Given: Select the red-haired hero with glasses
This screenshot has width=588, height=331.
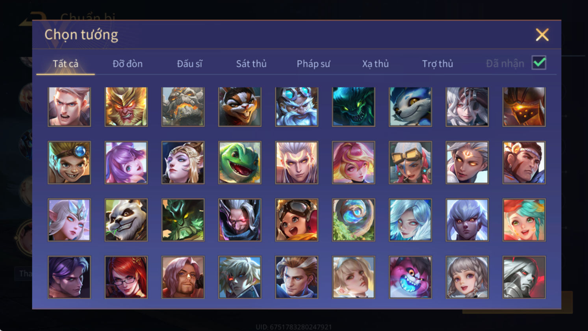Looking at the screenshot, I should [126, 277].
